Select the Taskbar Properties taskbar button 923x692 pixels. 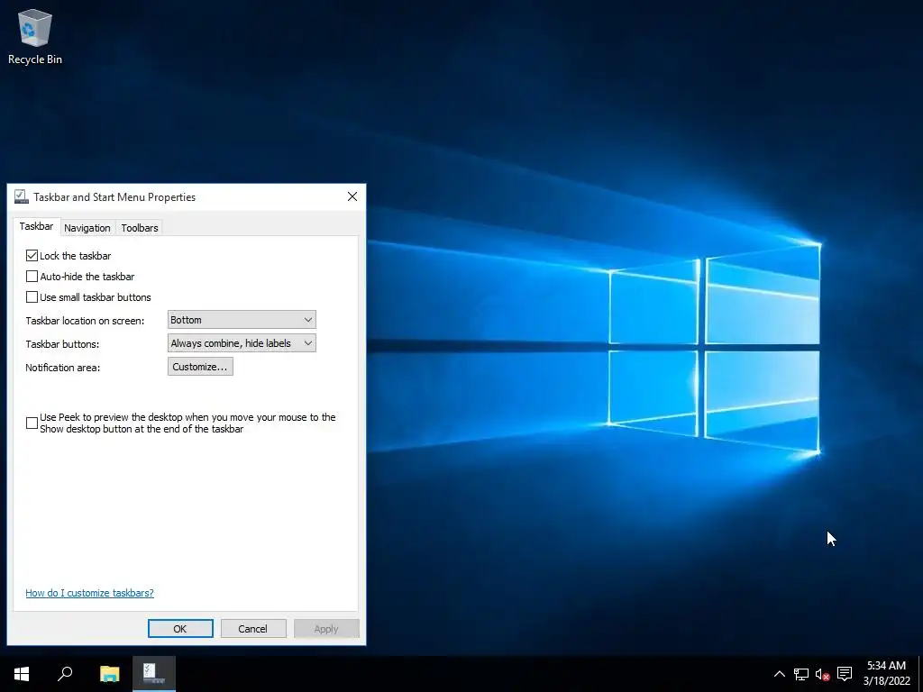(x=153, y=674)
